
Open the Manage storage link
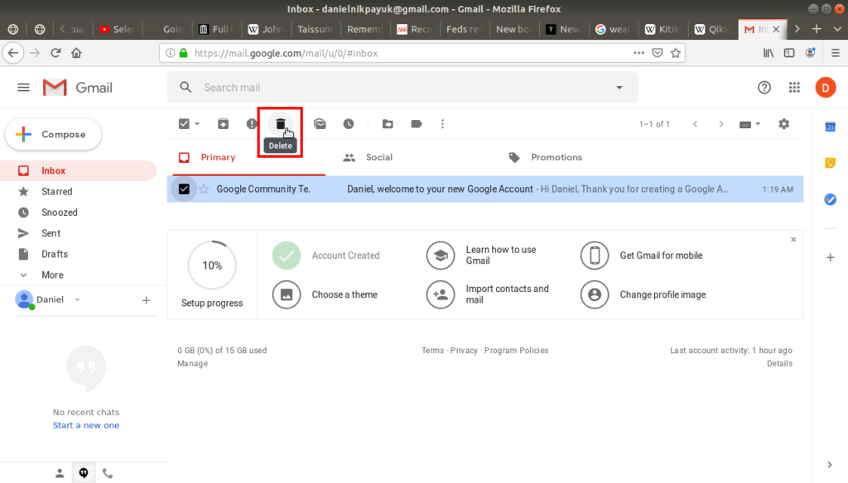[192, 364]
